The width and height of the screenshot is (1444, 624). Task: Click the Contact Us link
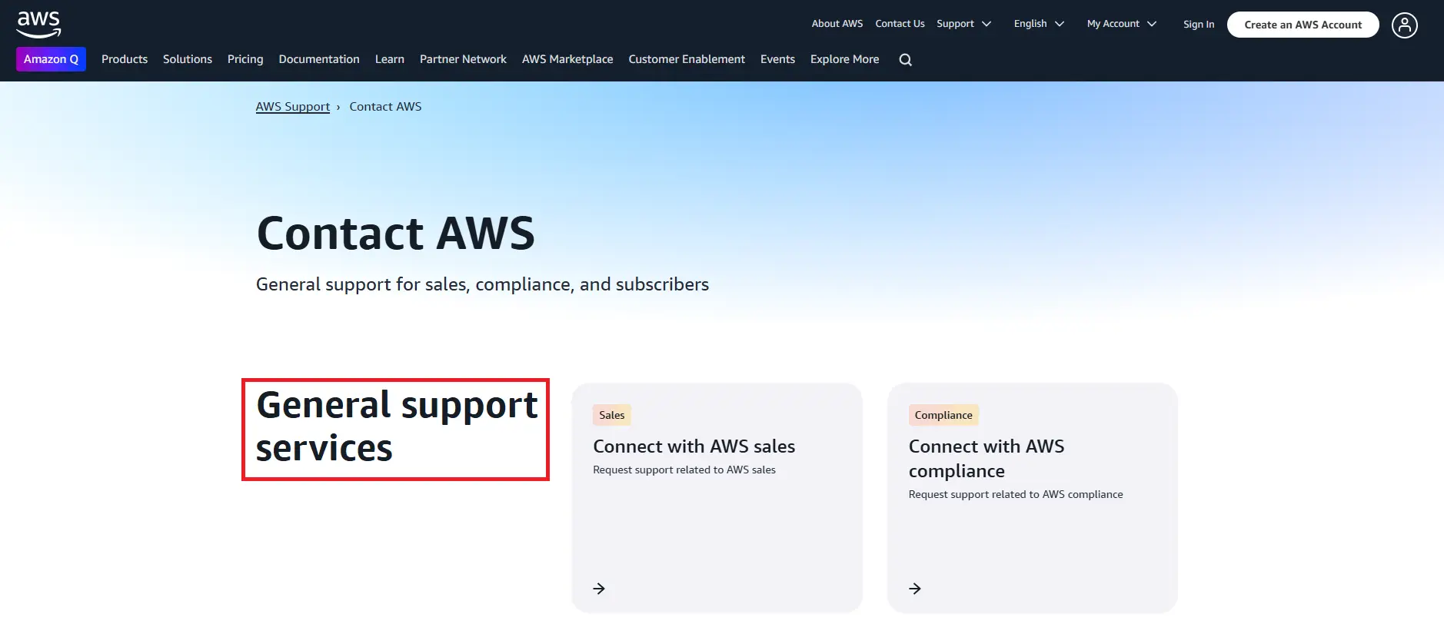[900, 24]
